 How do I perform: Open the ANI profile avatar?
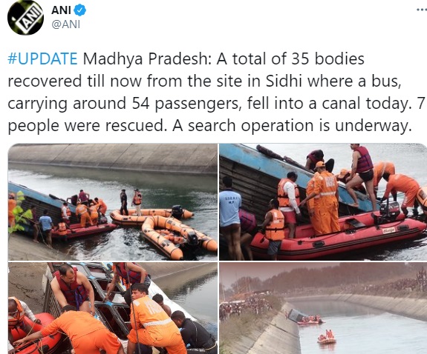point(25,18)
